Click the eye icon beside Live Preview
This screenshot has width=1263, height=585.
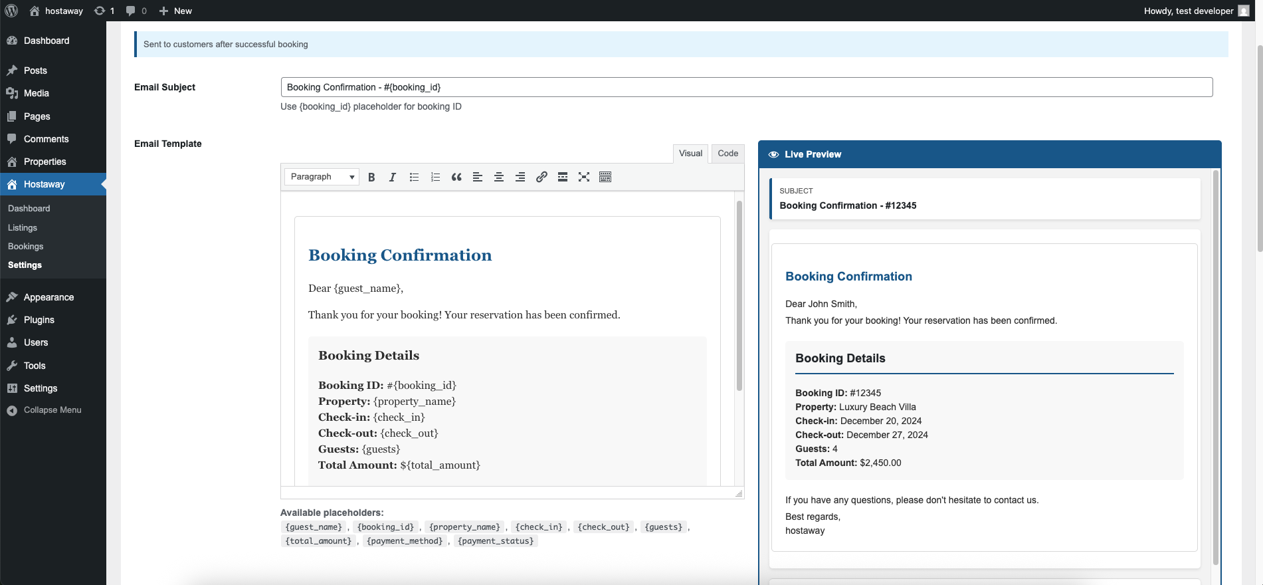(x=773, y=154)
